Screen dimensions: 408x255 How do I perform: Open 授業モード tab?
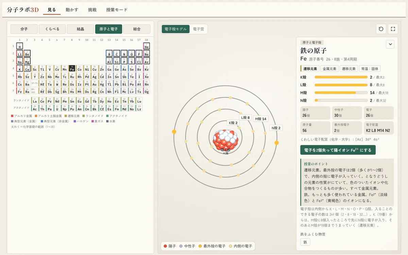[117, 10]
